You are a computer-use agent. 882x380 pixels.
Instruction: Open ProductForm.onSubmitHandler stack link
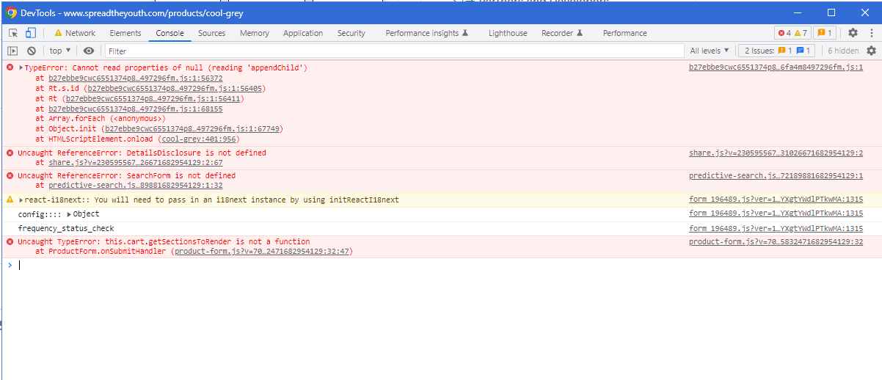coord(262,252)
